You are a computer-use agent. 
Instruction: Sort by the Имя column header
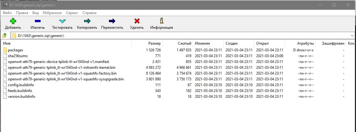(67, 43)
